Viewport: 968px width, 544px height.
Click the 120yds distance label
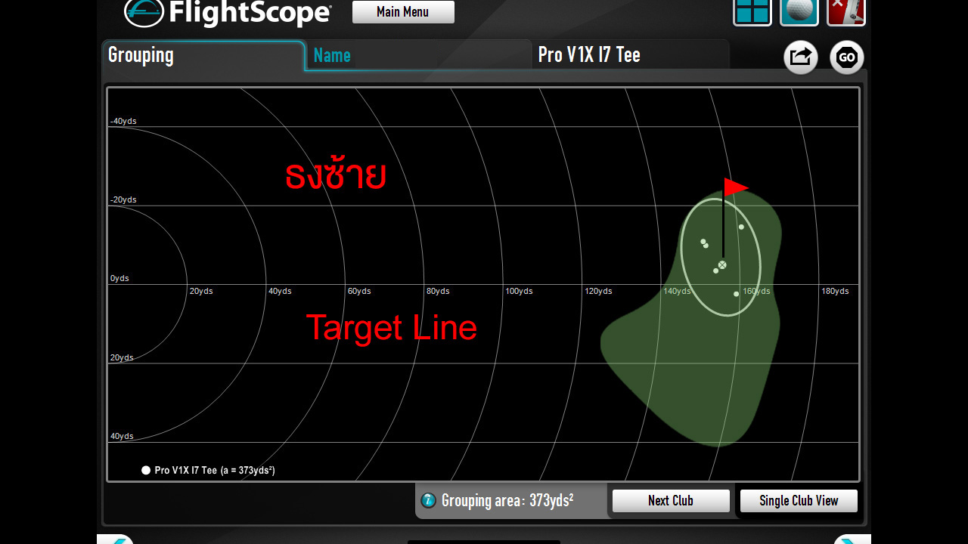pyautogui.click(x=598, y=291)
